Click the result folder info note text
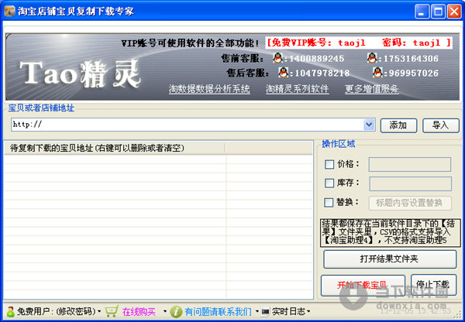This screenshot has width=465, height=322. pyautogui.click(x=391, y=233)
